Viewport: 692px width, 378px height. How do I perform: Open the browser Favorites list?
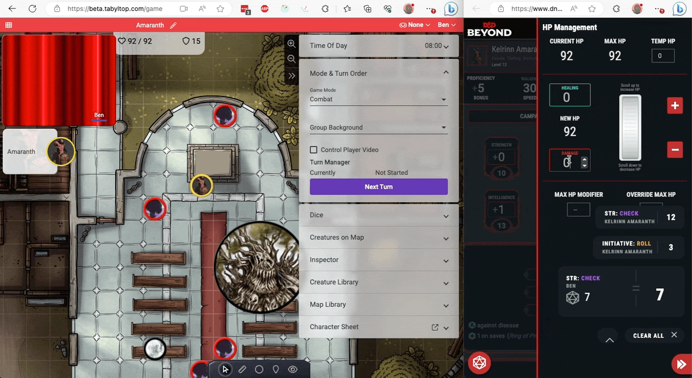(347, 9)
